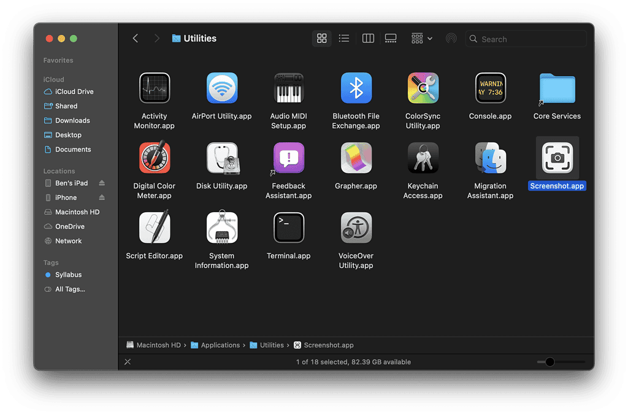The height and width of the screenshot is (414, 628).
Task: Select Migration Assistant app icon
Action: 490,158
